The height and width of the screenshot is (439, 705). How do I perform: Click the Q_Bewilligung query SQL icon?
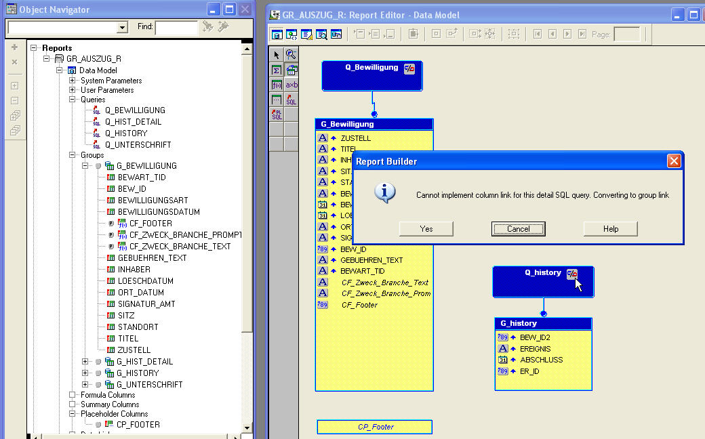(x=409, y=68)
